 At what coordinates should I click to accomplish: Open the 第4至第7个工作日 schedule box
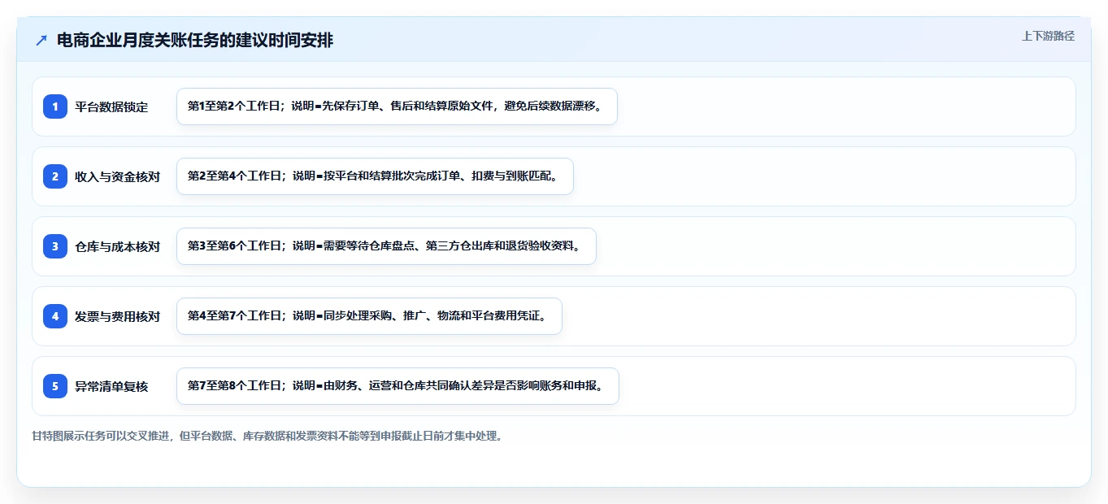click(369, 316)
